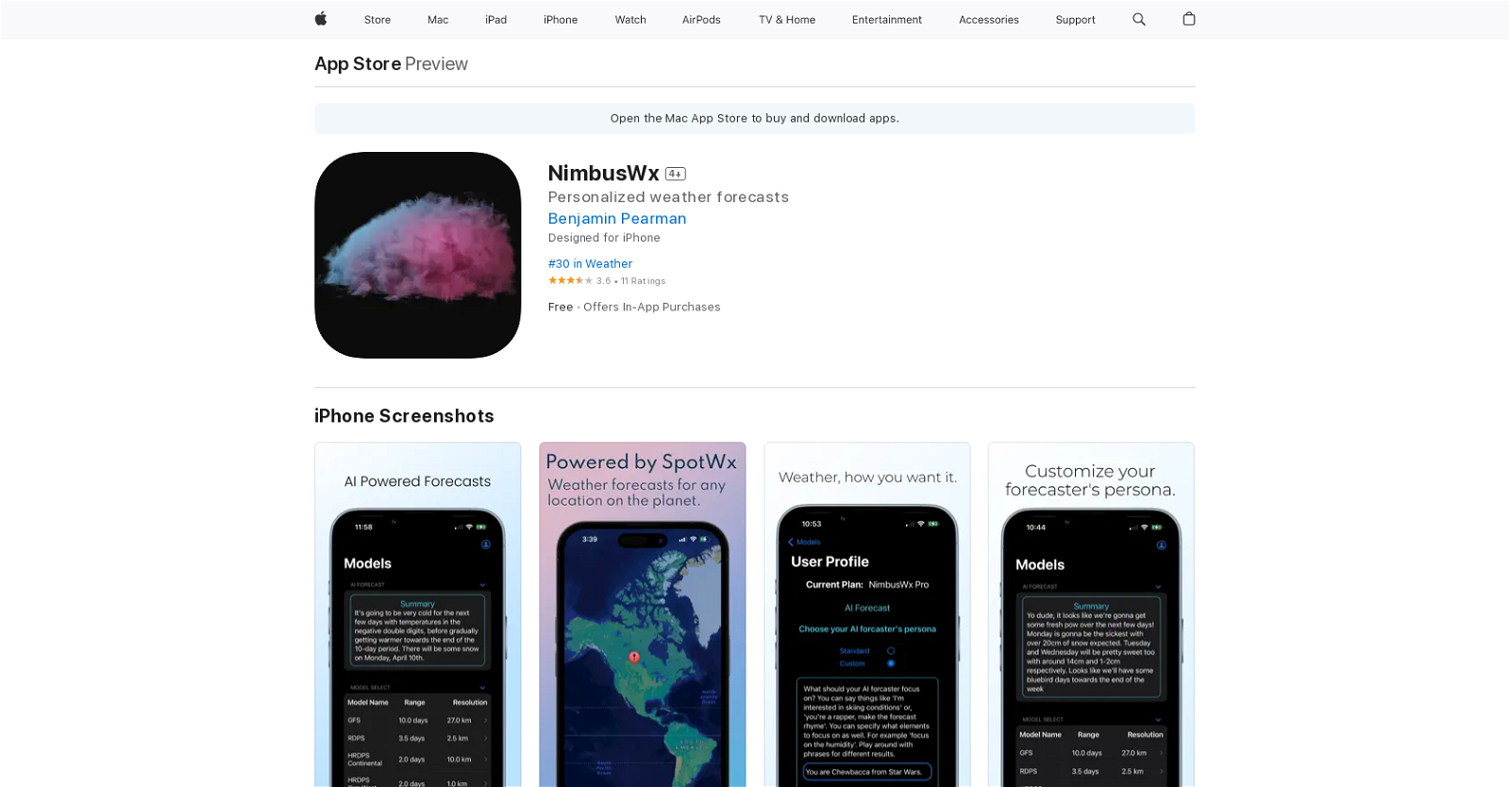Click the Personalized weather forecasts subtitle
1510x787 pixels.
coord(668,197)
